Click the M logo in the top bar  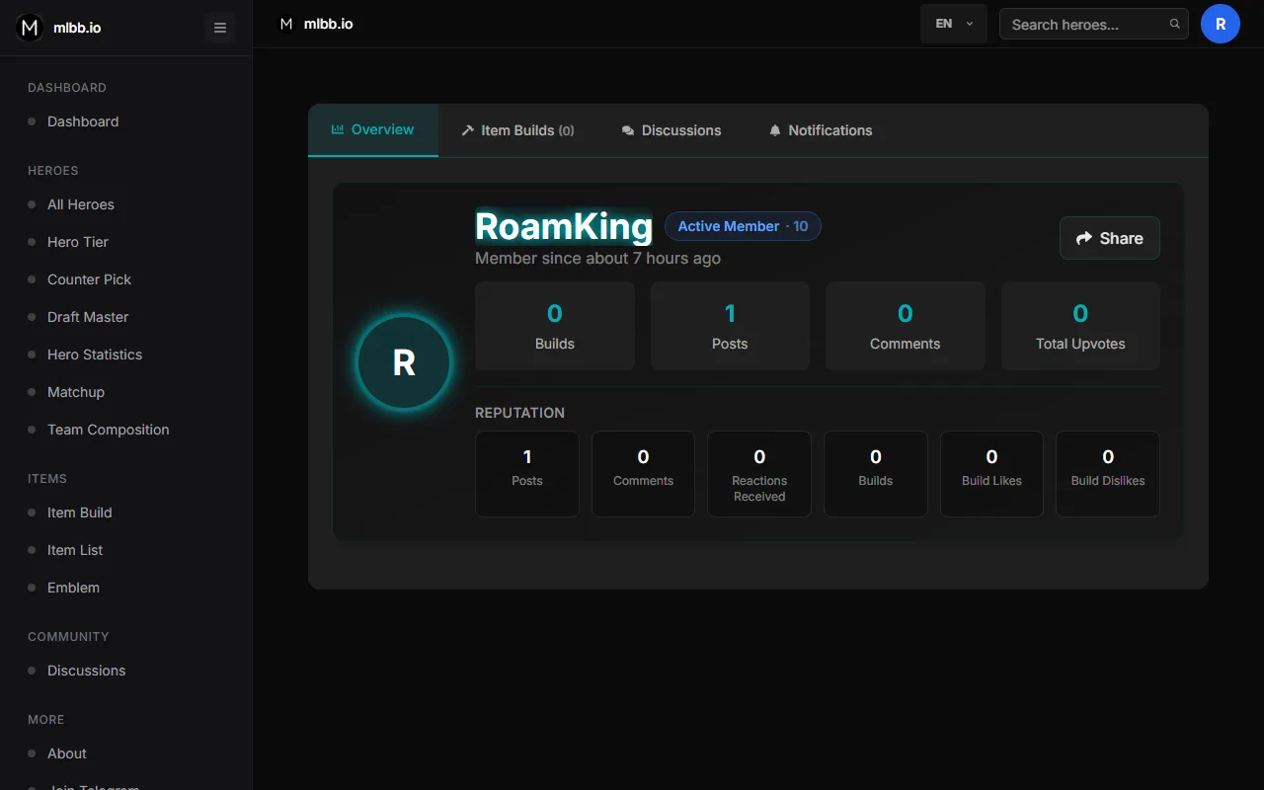286,24
